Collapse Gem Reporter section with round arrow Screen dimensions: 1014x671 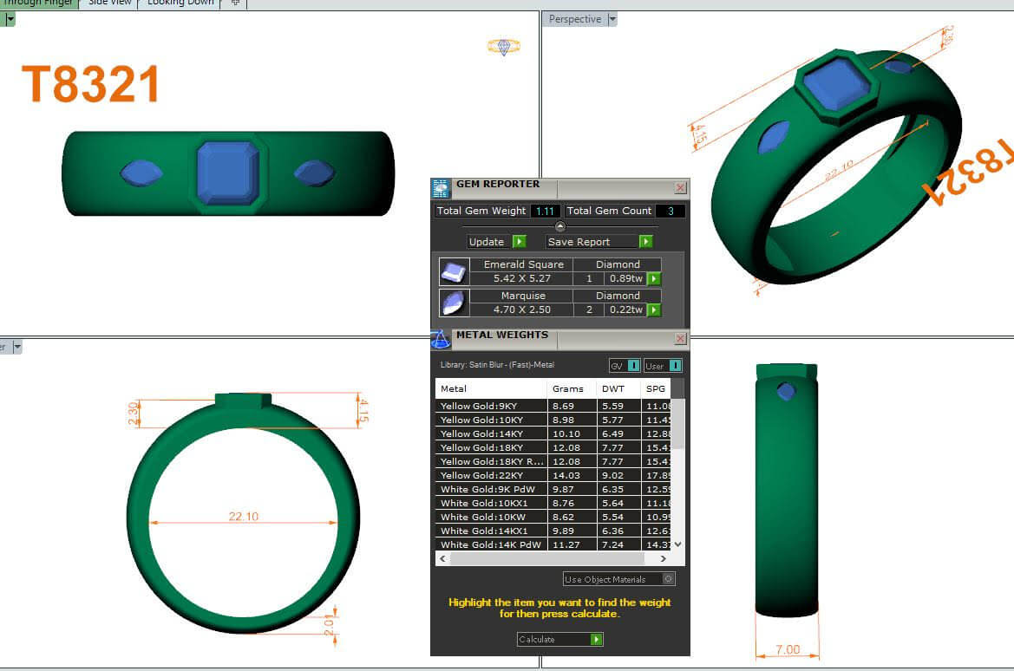click(x=559, y=226)
